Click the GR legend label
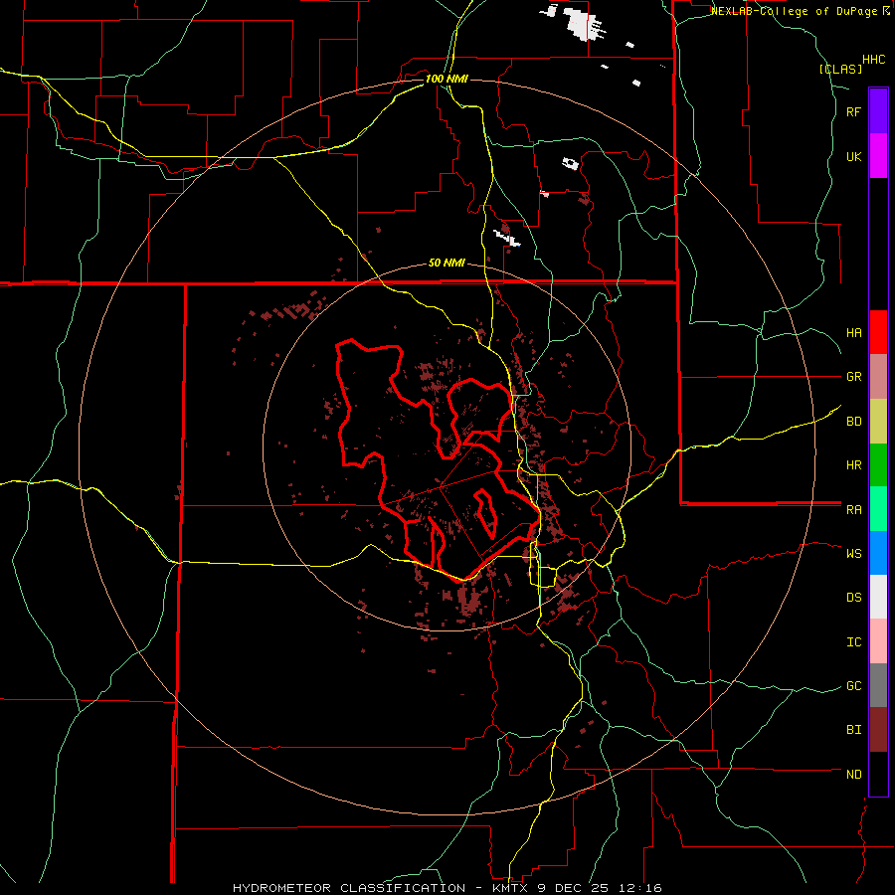The height and width of the screenshot is (895, 895). (853, 377)
